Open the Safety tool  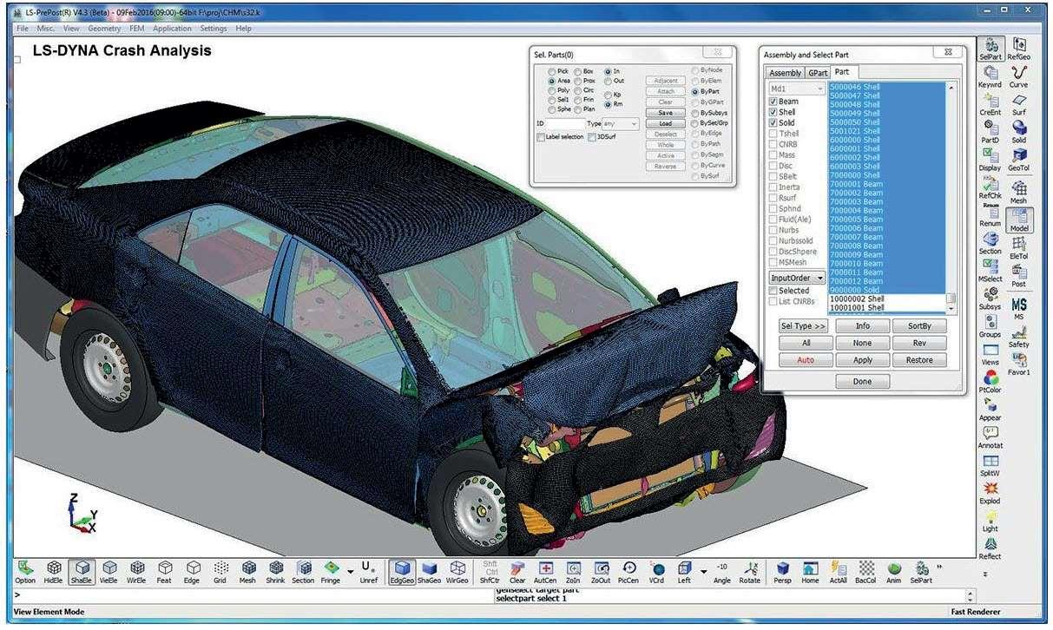click(x=1019, y=337)
